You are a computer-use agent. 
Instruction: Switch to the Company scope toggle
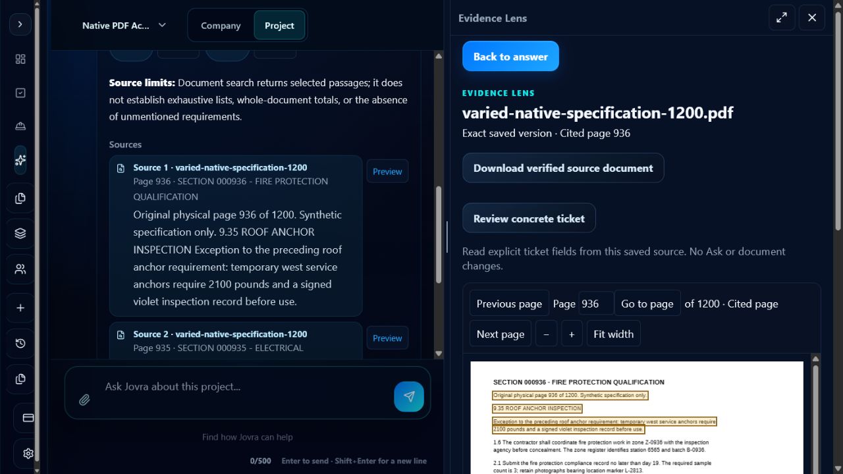tap(221, 25)
